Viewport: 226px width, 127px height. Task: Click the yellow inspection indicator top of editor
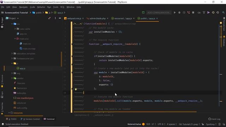221,23
